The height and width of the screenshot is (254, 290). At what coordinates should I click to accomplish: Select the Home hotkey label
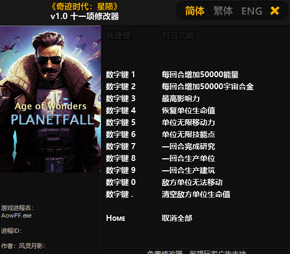click(x=116, y=218)
